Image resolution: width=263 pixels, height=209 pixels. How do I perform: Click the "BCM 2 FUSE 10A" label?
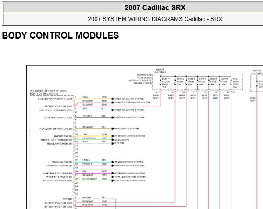click(180, 81)
